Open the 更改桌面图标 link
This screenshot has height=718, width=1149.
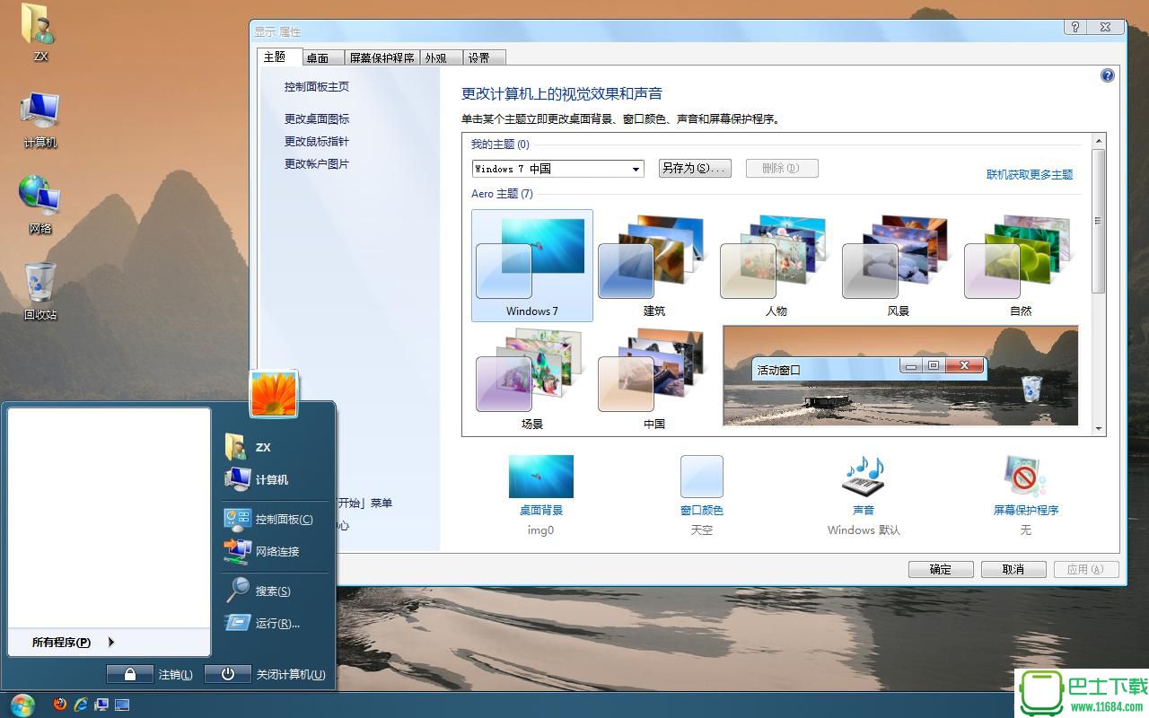(x=317, y=118)
